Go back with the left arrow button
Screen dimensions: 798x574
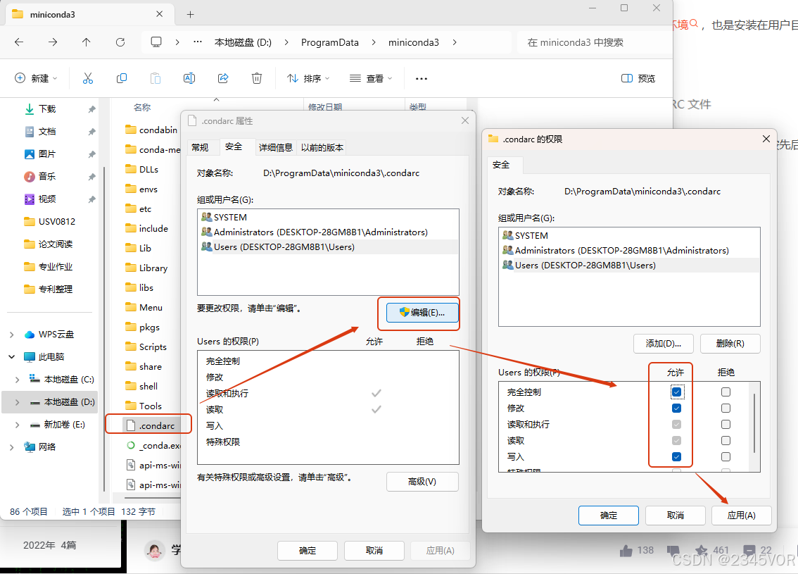(19, 42)
